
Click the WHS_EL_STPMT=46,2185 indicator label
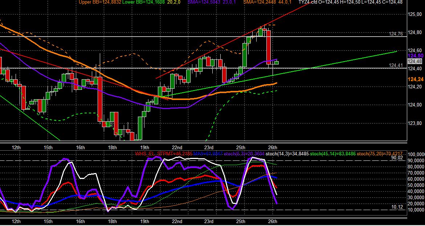click(x=164, y=154)
